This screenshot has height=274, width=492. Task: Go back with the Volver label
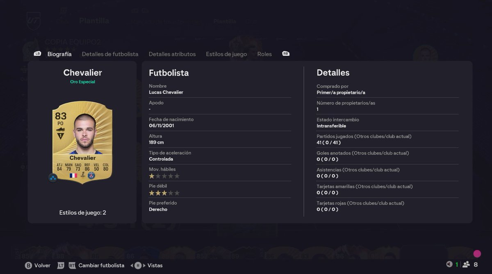[42, 265]
